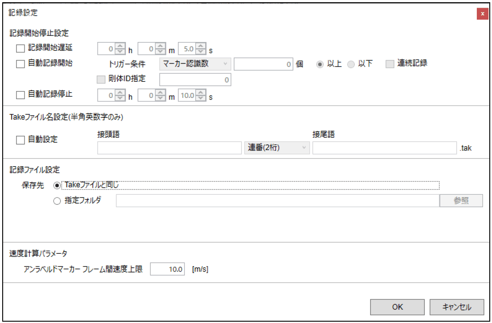Click the 記録開始遅延 minutes value field
This screenshot has height=323, width=492.
point(147,49)
